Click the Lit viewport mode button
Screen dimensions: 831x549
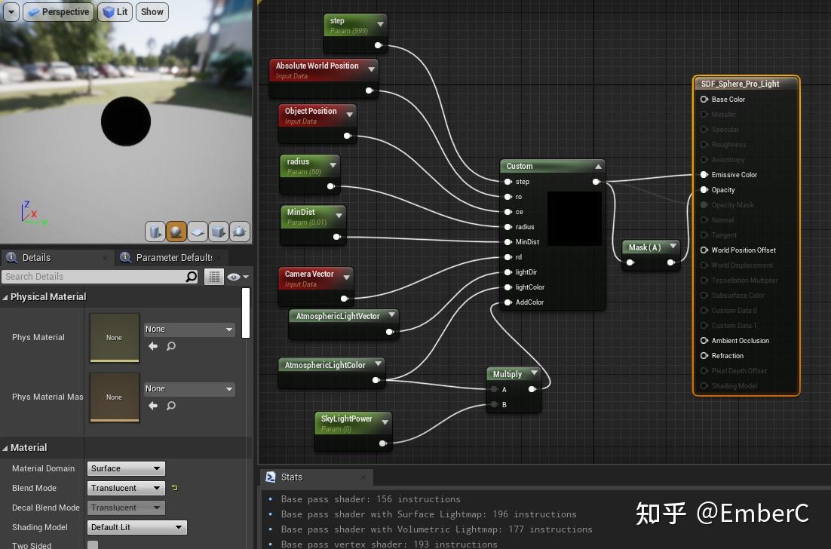point(115,11)
